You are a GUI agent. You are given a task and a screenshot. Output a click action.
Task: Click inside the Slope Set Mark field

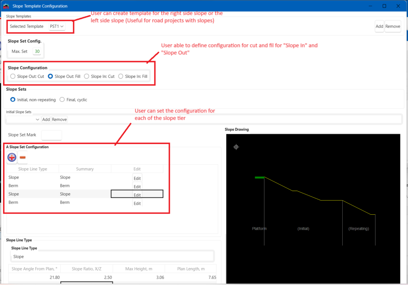[52, 135]
